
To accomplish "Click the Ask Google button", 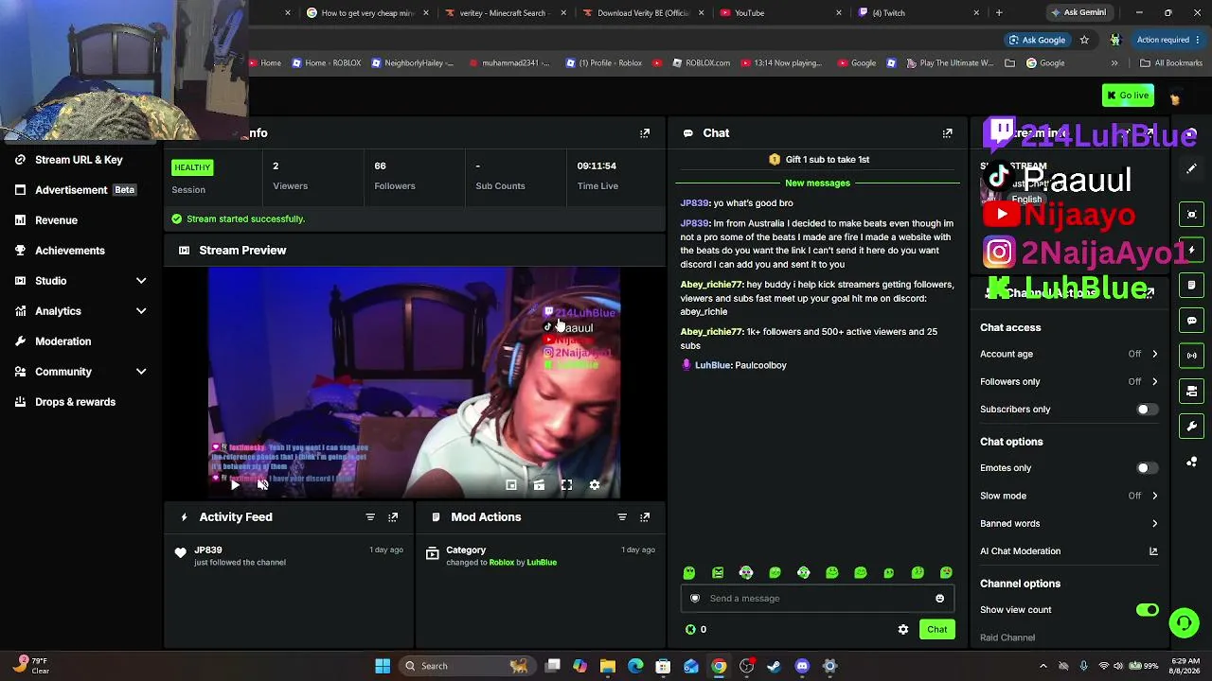I will click(x=1037, y=40).
